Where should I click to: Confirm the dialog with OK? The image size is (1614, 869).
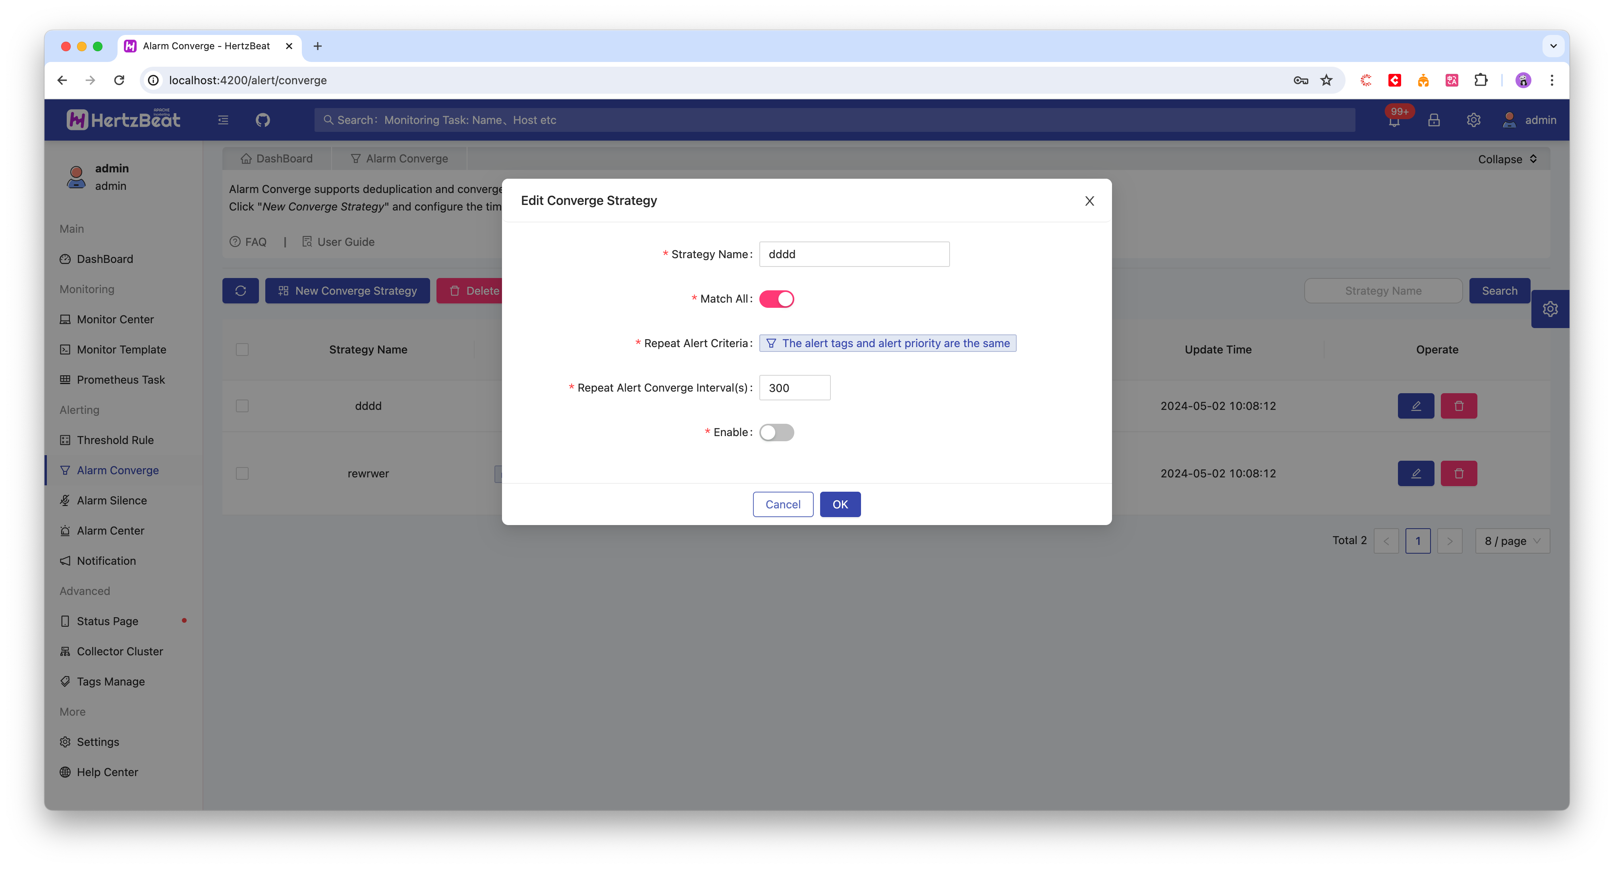click(840, 504)
